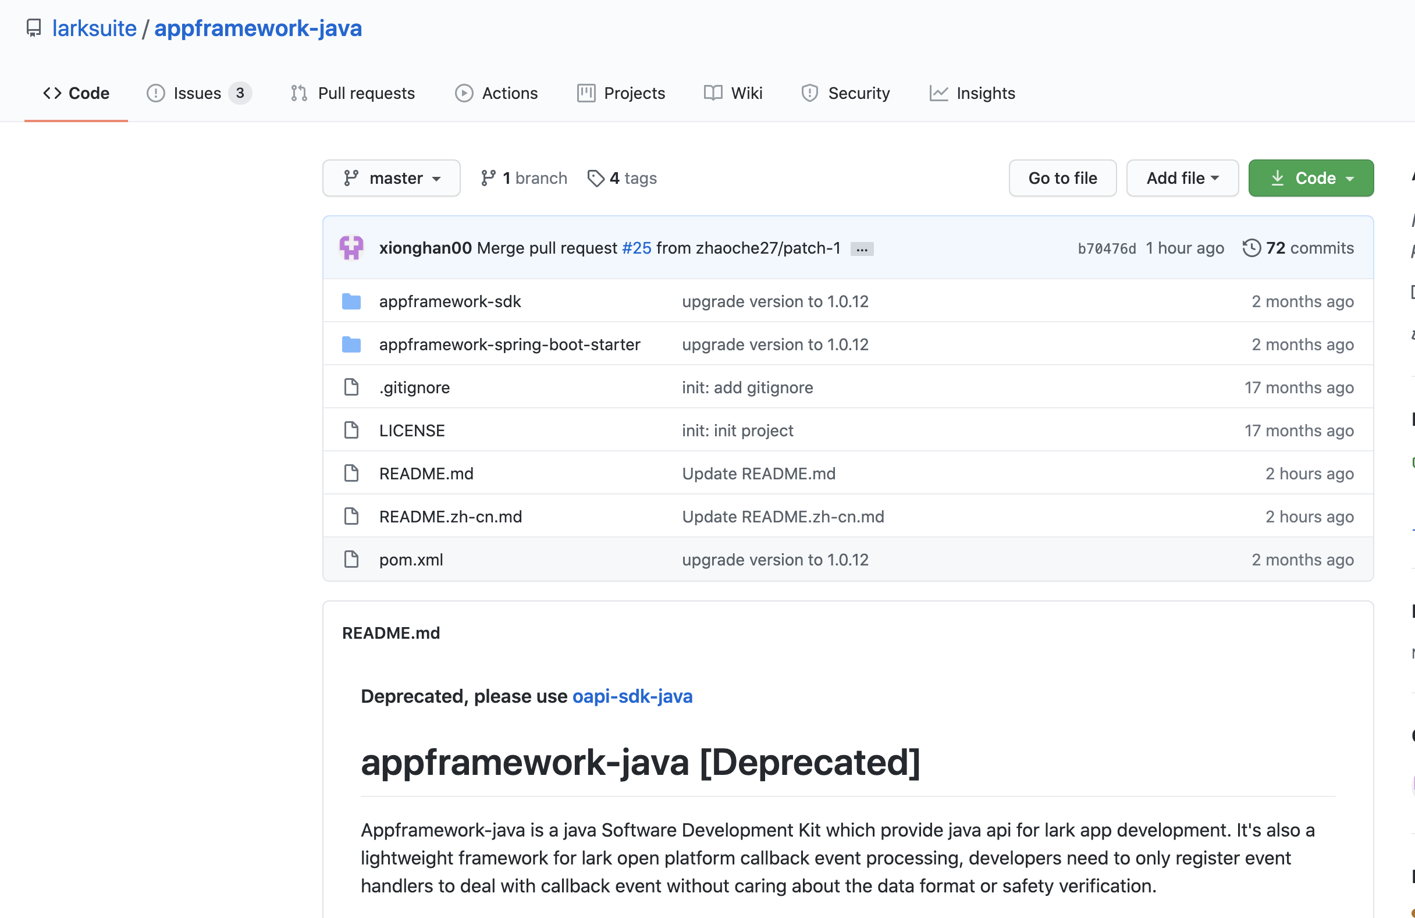Image resolution: width=1415 pixels, height=918 pixels.
Task: Click the appframework-sdk folder icon
Action: click(x=351, y=301)
